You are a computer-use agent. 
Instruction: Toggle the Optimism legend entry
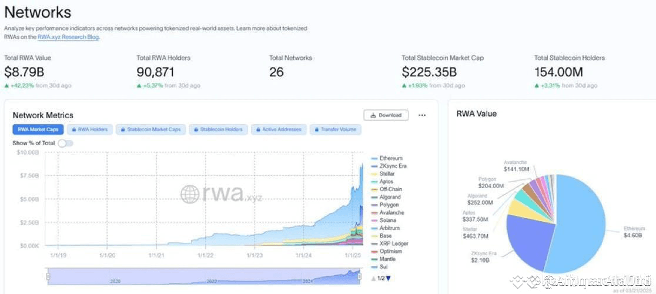(386, 251)
